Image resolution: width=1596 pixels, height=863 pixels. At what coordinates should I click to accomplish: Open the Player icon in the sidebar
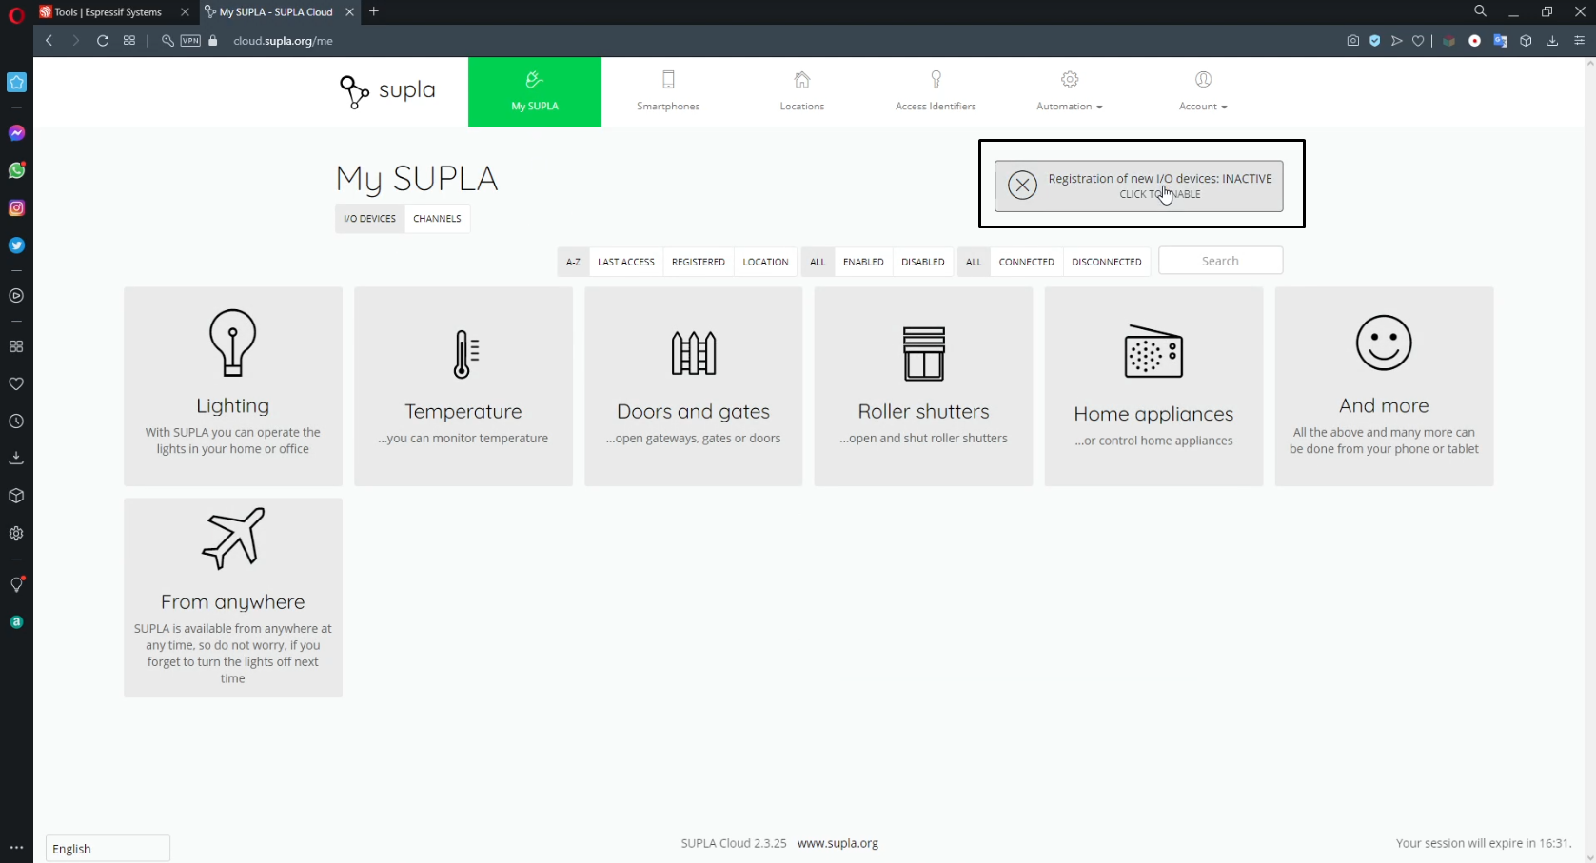click(x=16, y=296)
